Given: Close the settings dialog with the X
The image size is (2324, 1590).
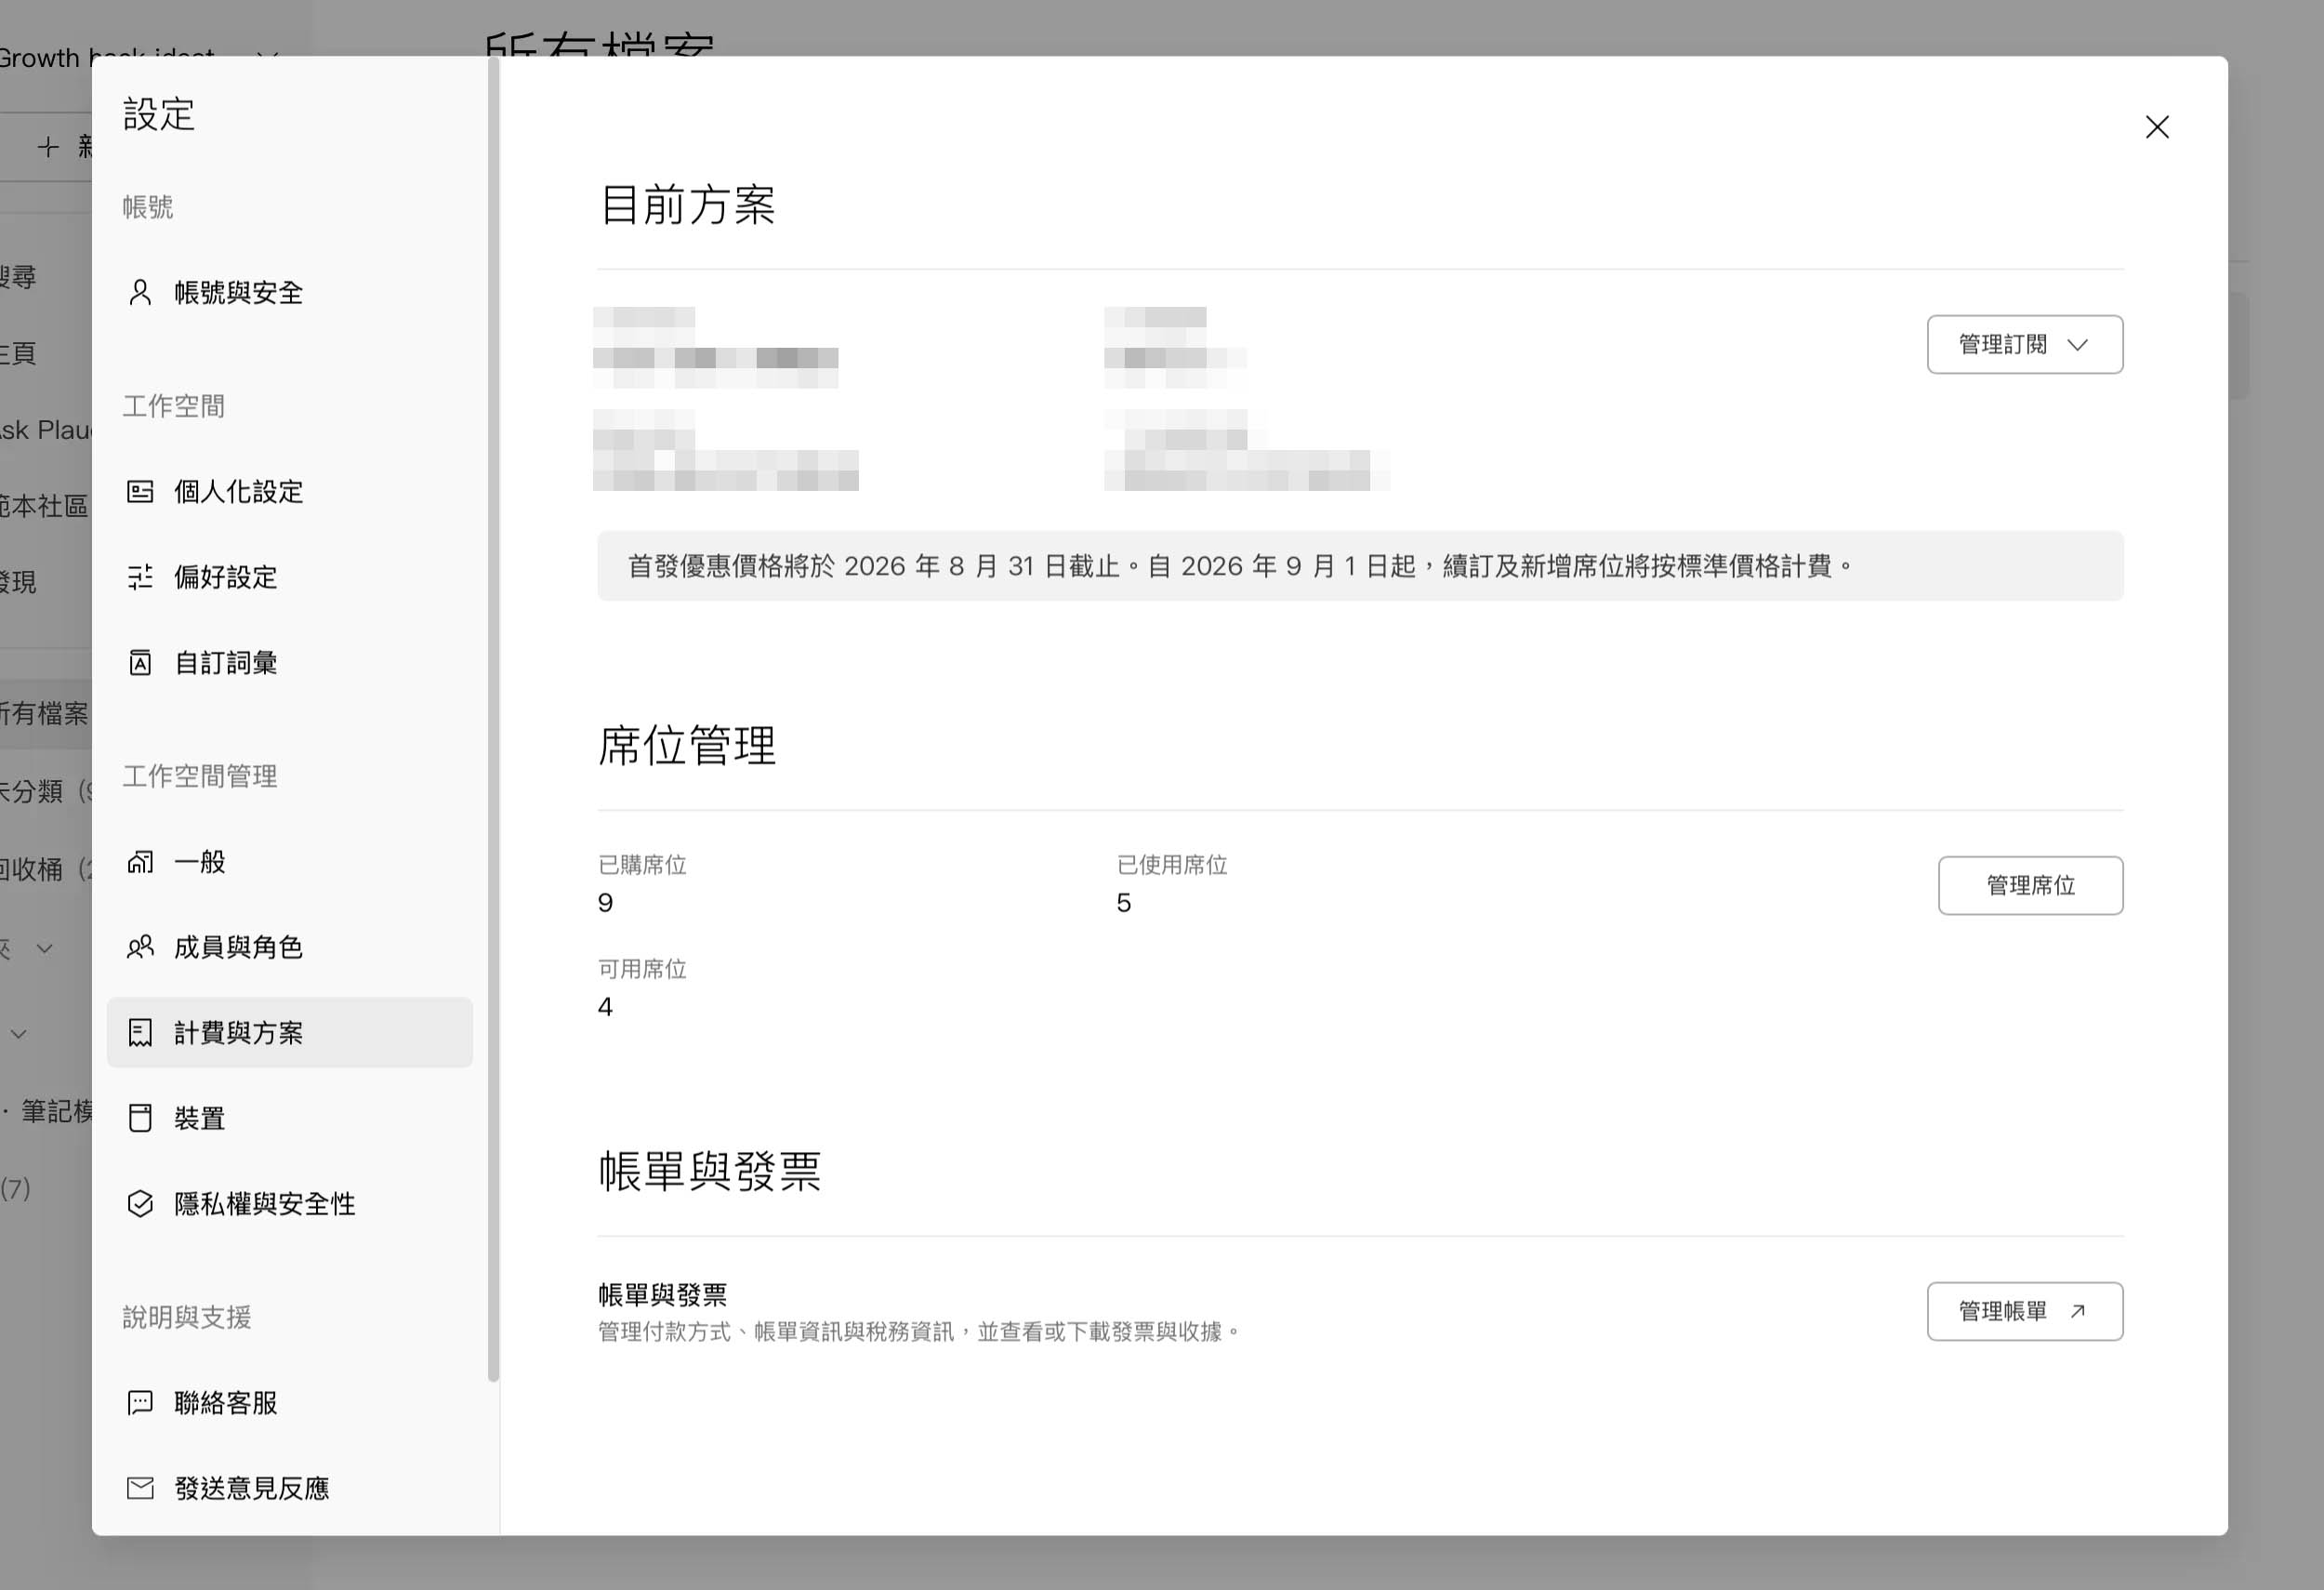Looking at the screenshot, I should [x=2157, y=127].
